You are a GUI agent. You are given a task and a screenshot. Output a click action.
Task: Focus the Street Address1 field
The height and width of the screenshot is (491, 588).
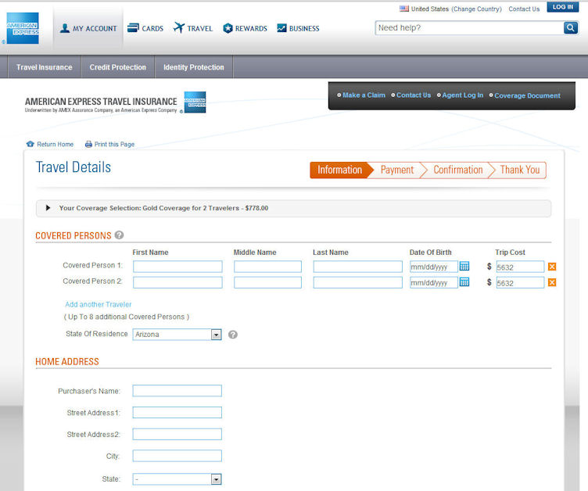(x=177, y=413)
